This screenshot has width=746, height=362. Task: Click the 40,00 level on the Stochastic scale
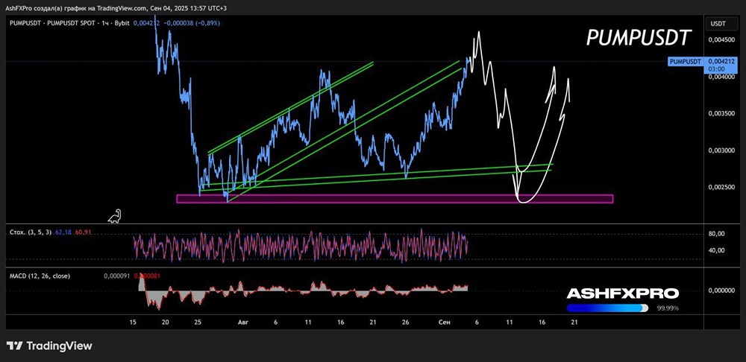coord(716,250)
